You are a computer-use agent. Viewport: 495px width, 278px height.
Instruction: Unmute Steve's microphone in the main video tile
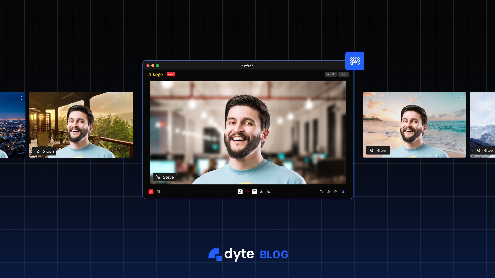pyautogui.click(x=158, y=177)
